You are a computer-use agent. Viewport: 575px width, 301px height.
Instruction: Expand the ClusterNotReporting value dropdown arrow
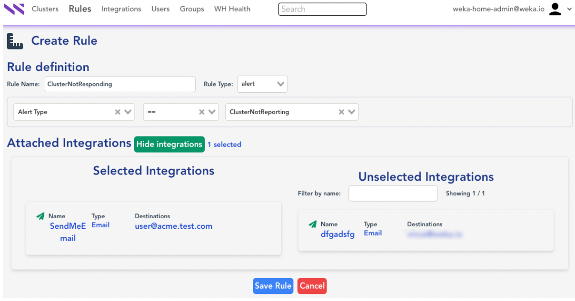352,112
